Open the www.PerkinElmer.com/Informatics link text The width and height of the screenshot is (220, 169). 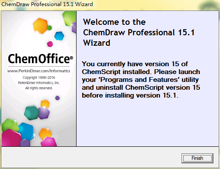38,71
